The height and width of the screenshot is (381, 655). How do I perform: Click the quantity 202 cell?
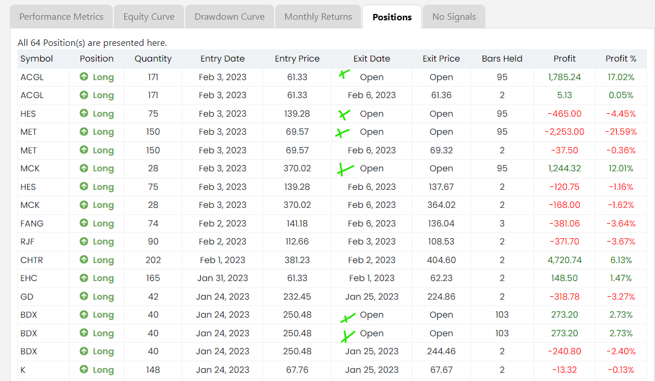click(x=153, y=260)
